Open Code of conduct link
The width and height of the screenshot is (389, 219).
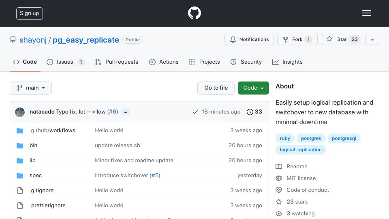click(302, 190)
